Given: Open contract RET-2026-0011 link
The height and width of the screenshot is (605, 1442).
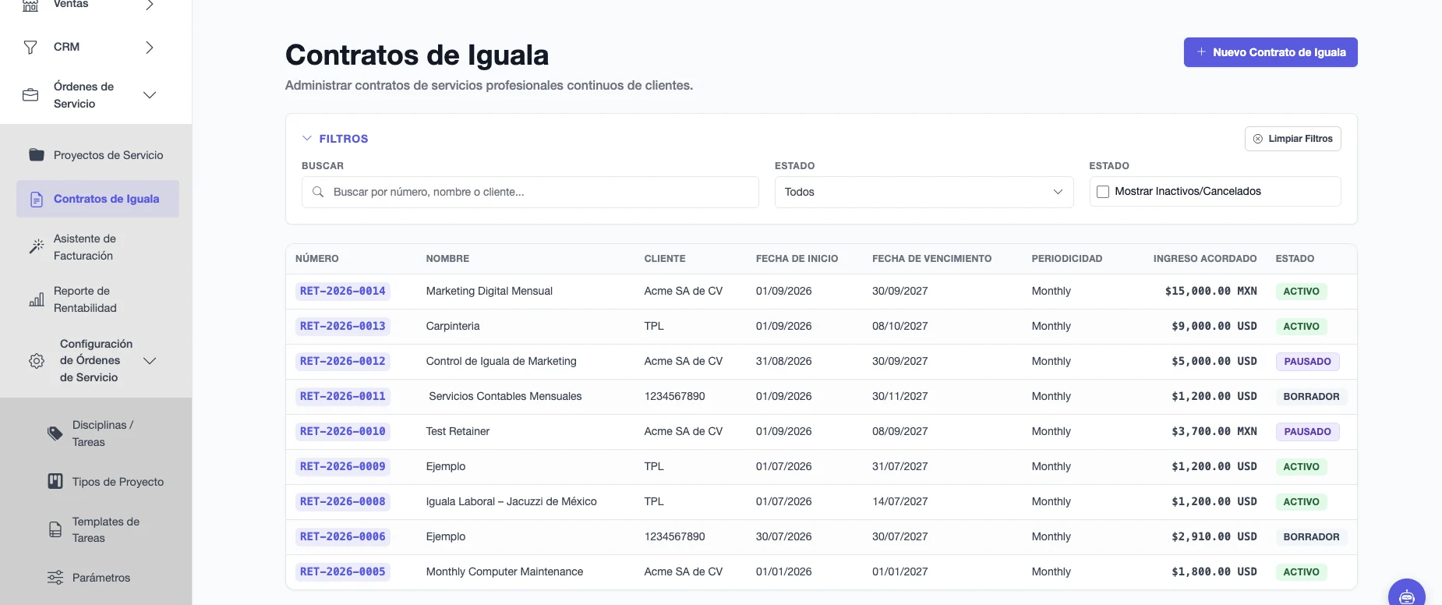Looking at the screenshot, I should pyautogui.click(x=343, y=397).
